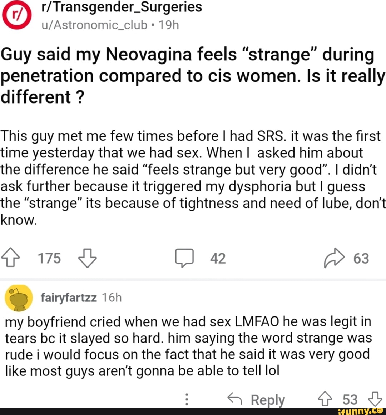Click the reply arrow icon beside Reply

[235, 399]
